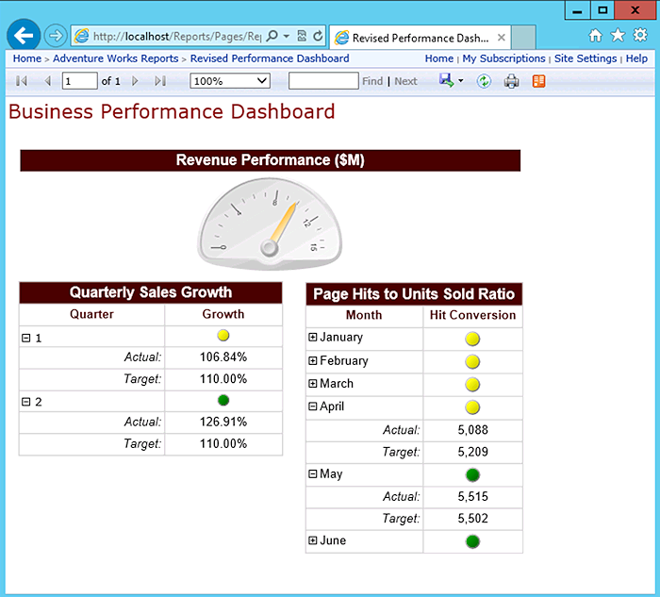This screenshot has height=597, width=660.
Task: Expand the January row
Action: pyautogui.click(x=312, y=337)
